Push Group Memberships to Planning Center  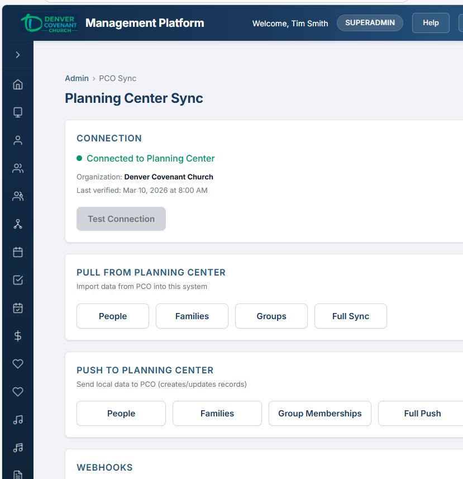pos(319,413)
